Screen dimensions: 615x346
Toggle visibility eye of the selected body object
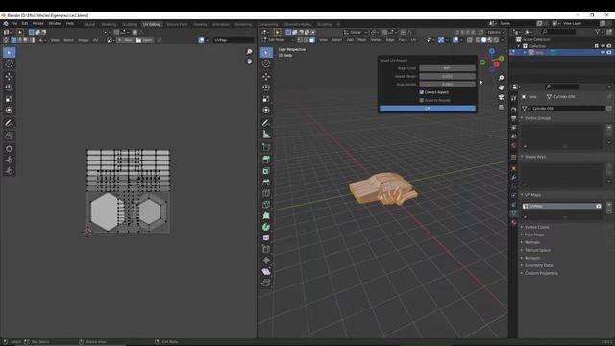(603, 52)
